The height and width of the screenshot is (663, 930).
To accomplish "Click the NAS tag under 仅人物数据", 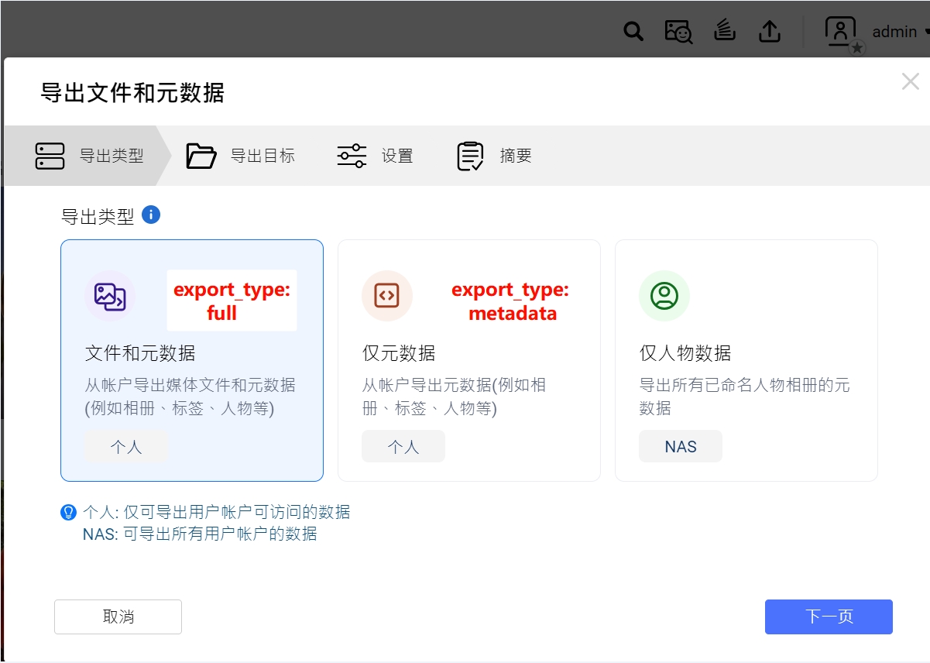I will [681, 447].
